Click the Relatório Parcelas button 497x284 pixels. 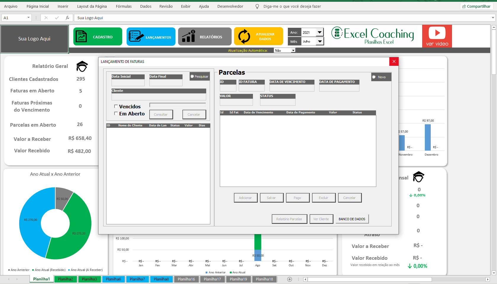point(289,219)
